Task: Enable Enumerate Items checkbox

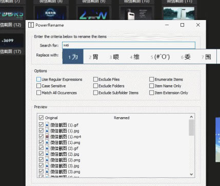Action: click(x=151, y=79)
